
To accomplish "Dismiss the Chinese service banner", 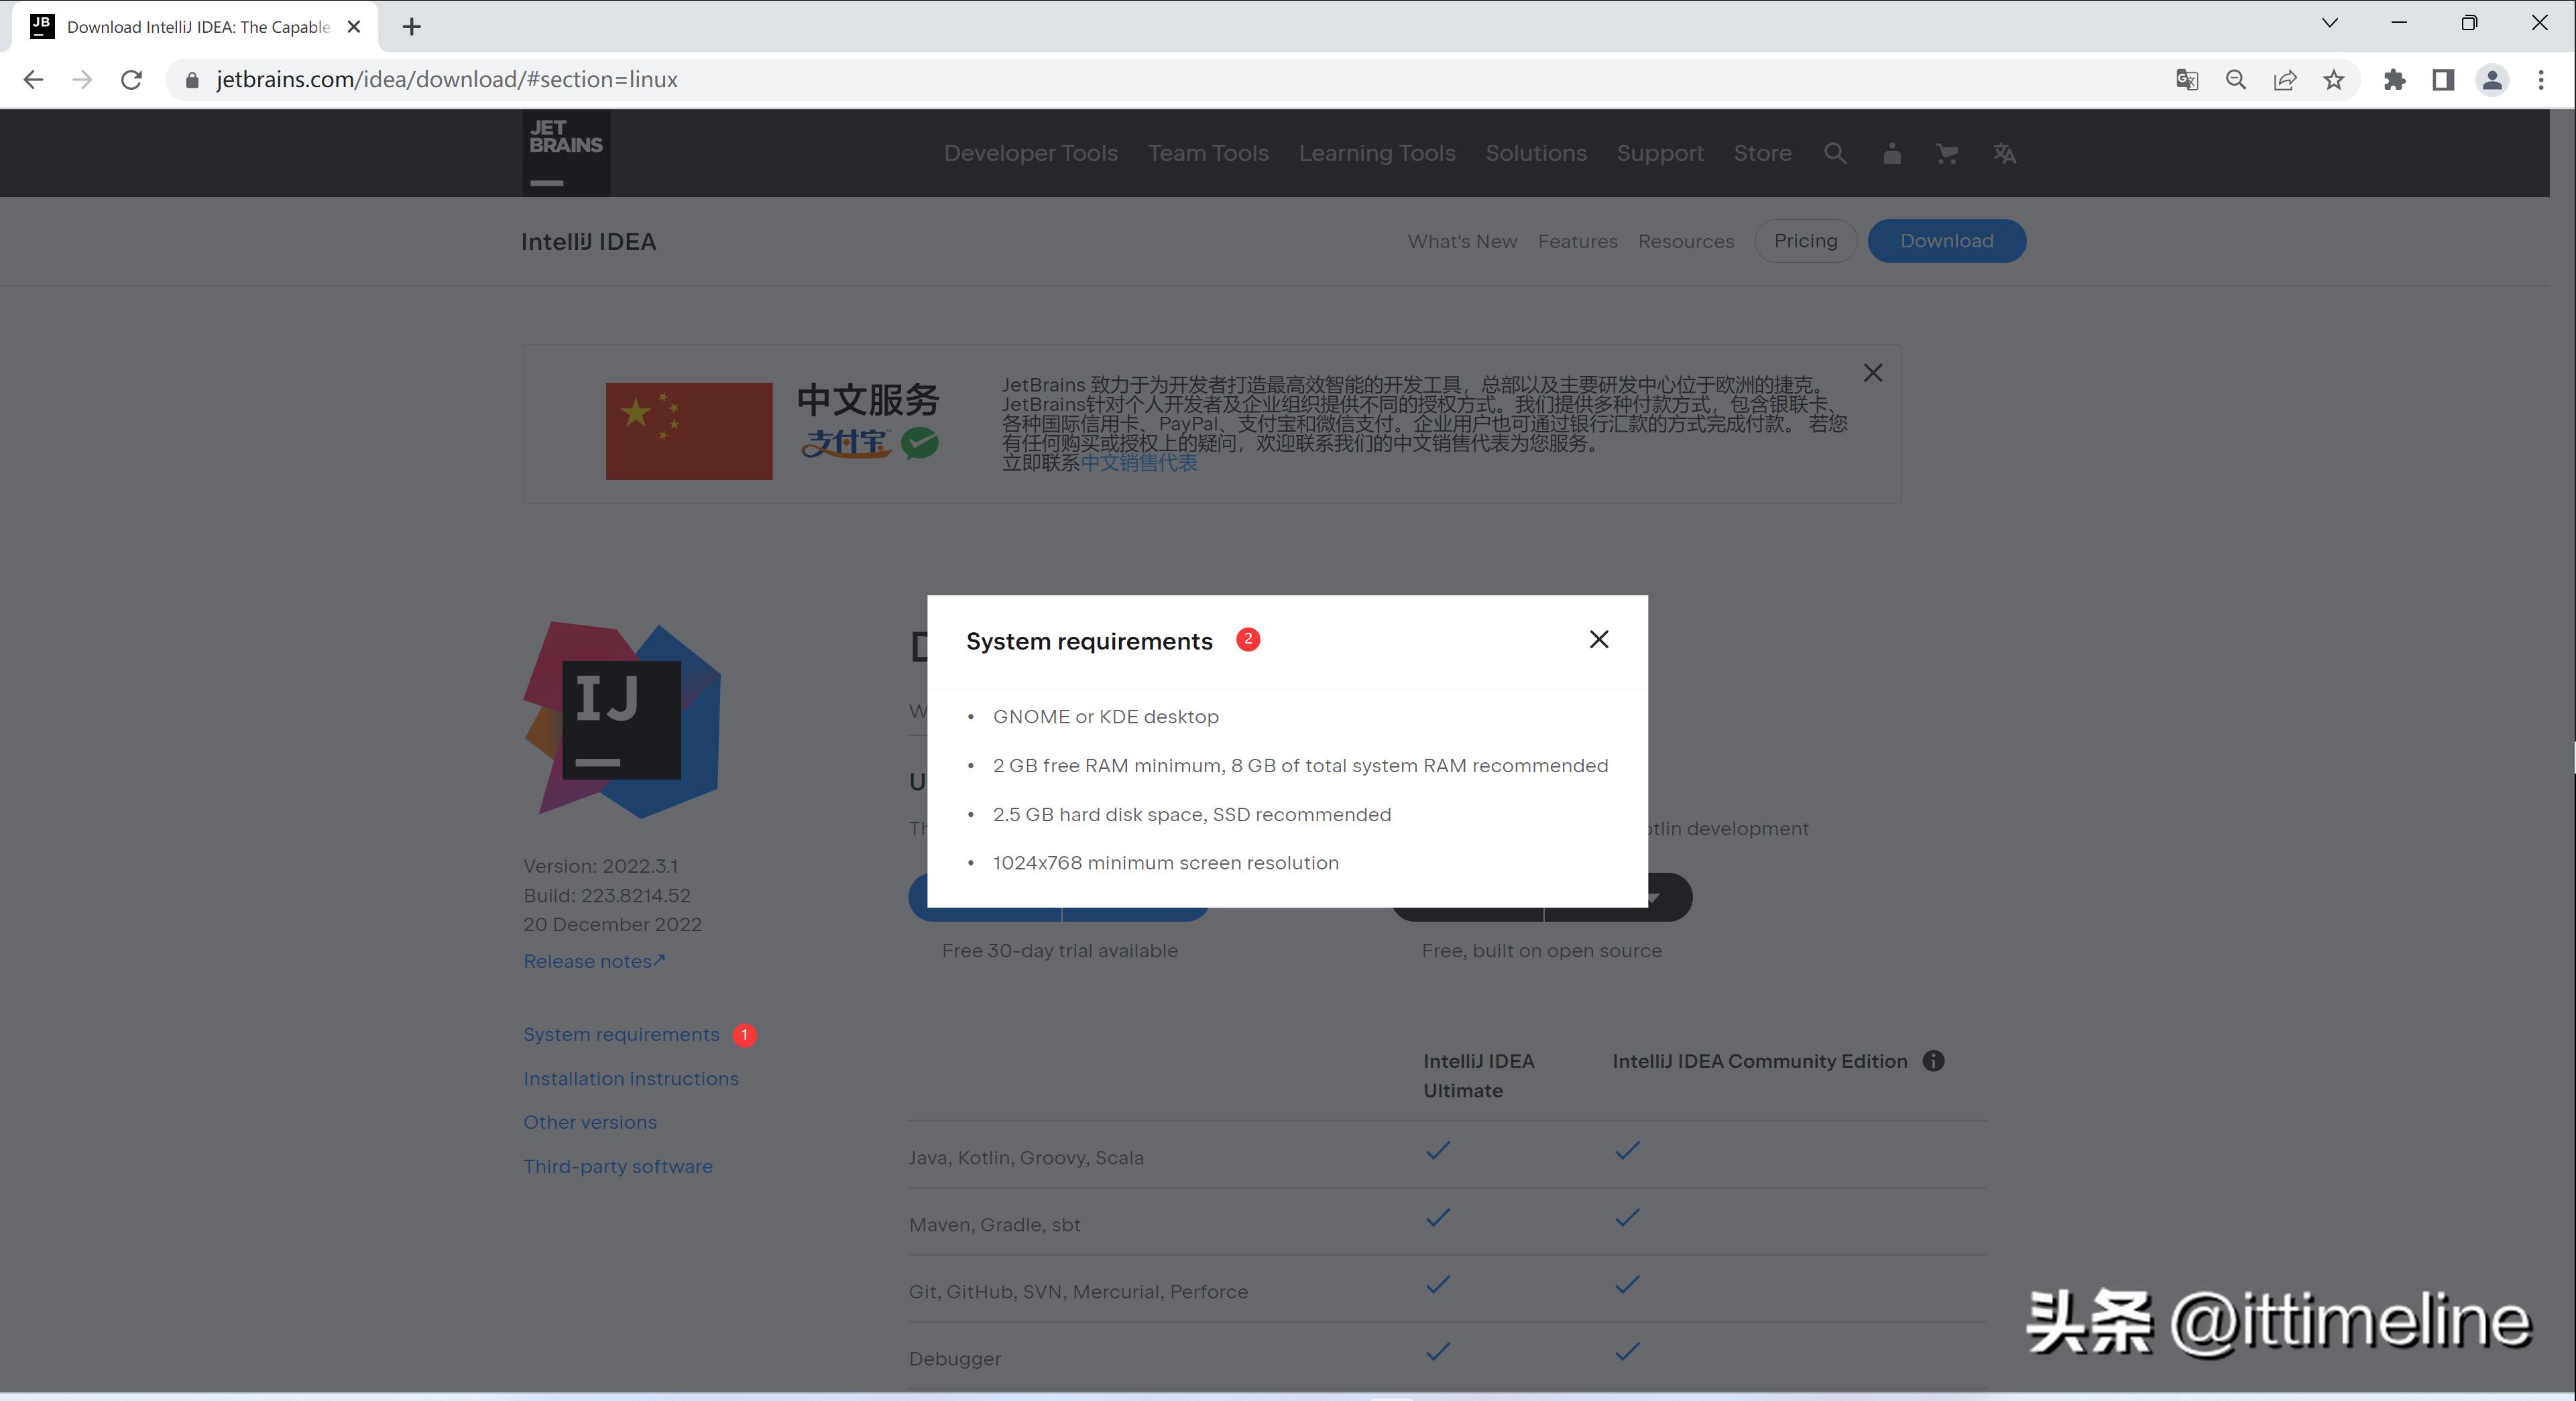I will [1873, 373].
